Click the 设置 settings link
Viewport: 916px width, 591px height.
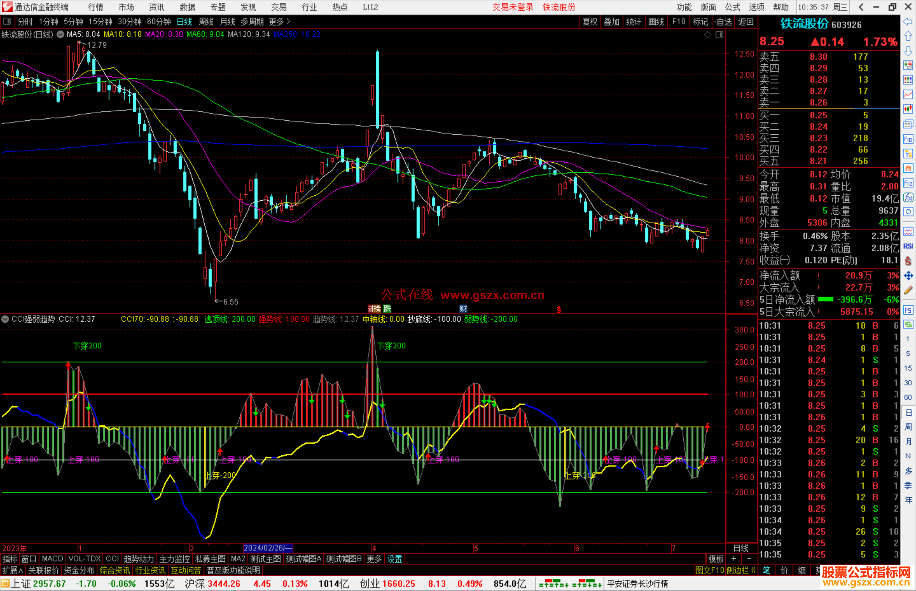[x=394, y=559]
